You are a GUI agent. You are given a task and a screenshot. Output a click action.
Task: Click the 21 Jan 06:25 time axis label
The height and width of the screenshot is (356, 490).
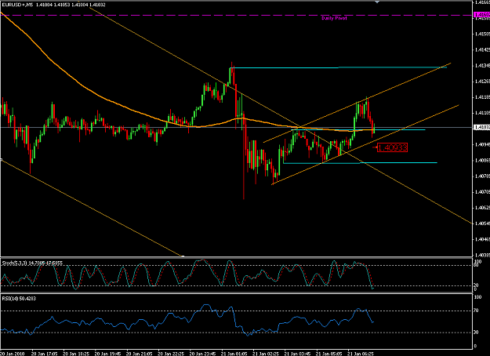point(361,354)
